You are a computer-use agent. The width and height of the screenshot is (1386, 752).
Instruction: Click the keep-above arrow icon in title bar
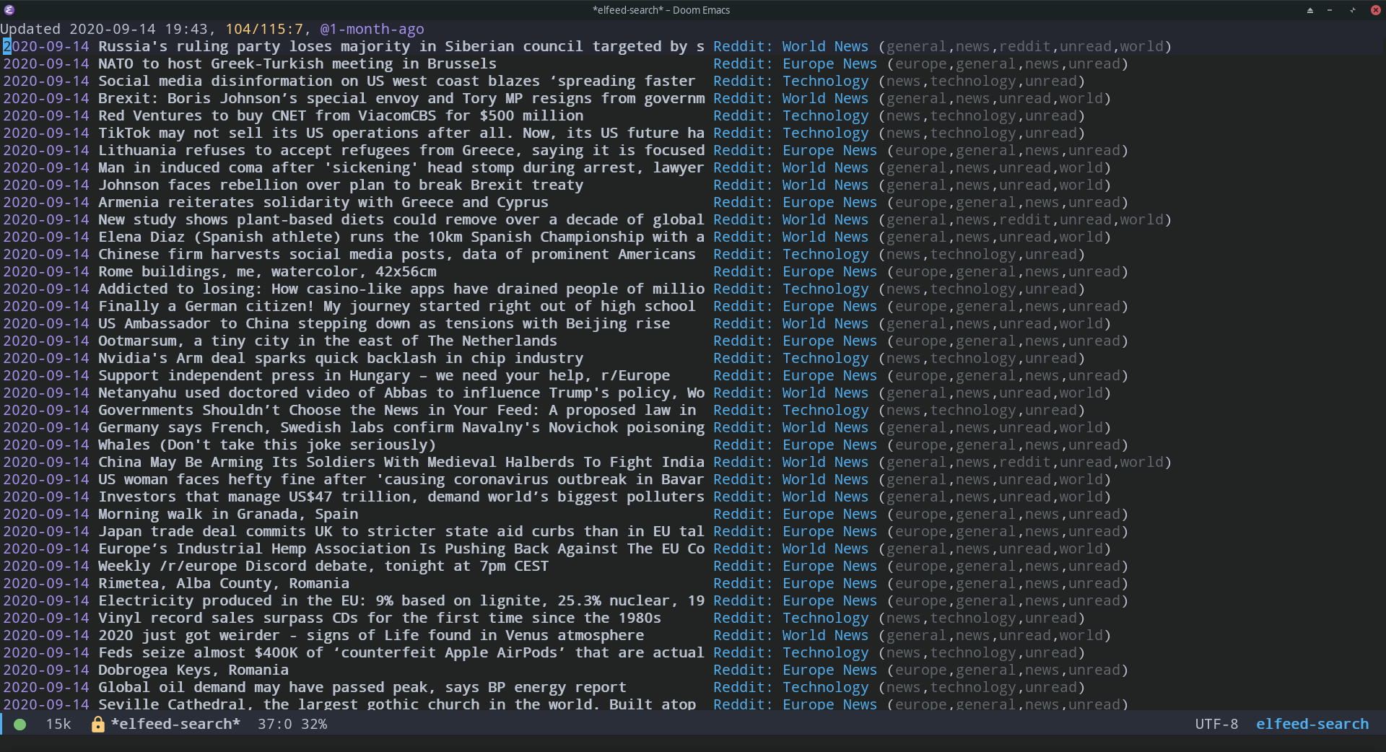click(x=1310, y=10)
